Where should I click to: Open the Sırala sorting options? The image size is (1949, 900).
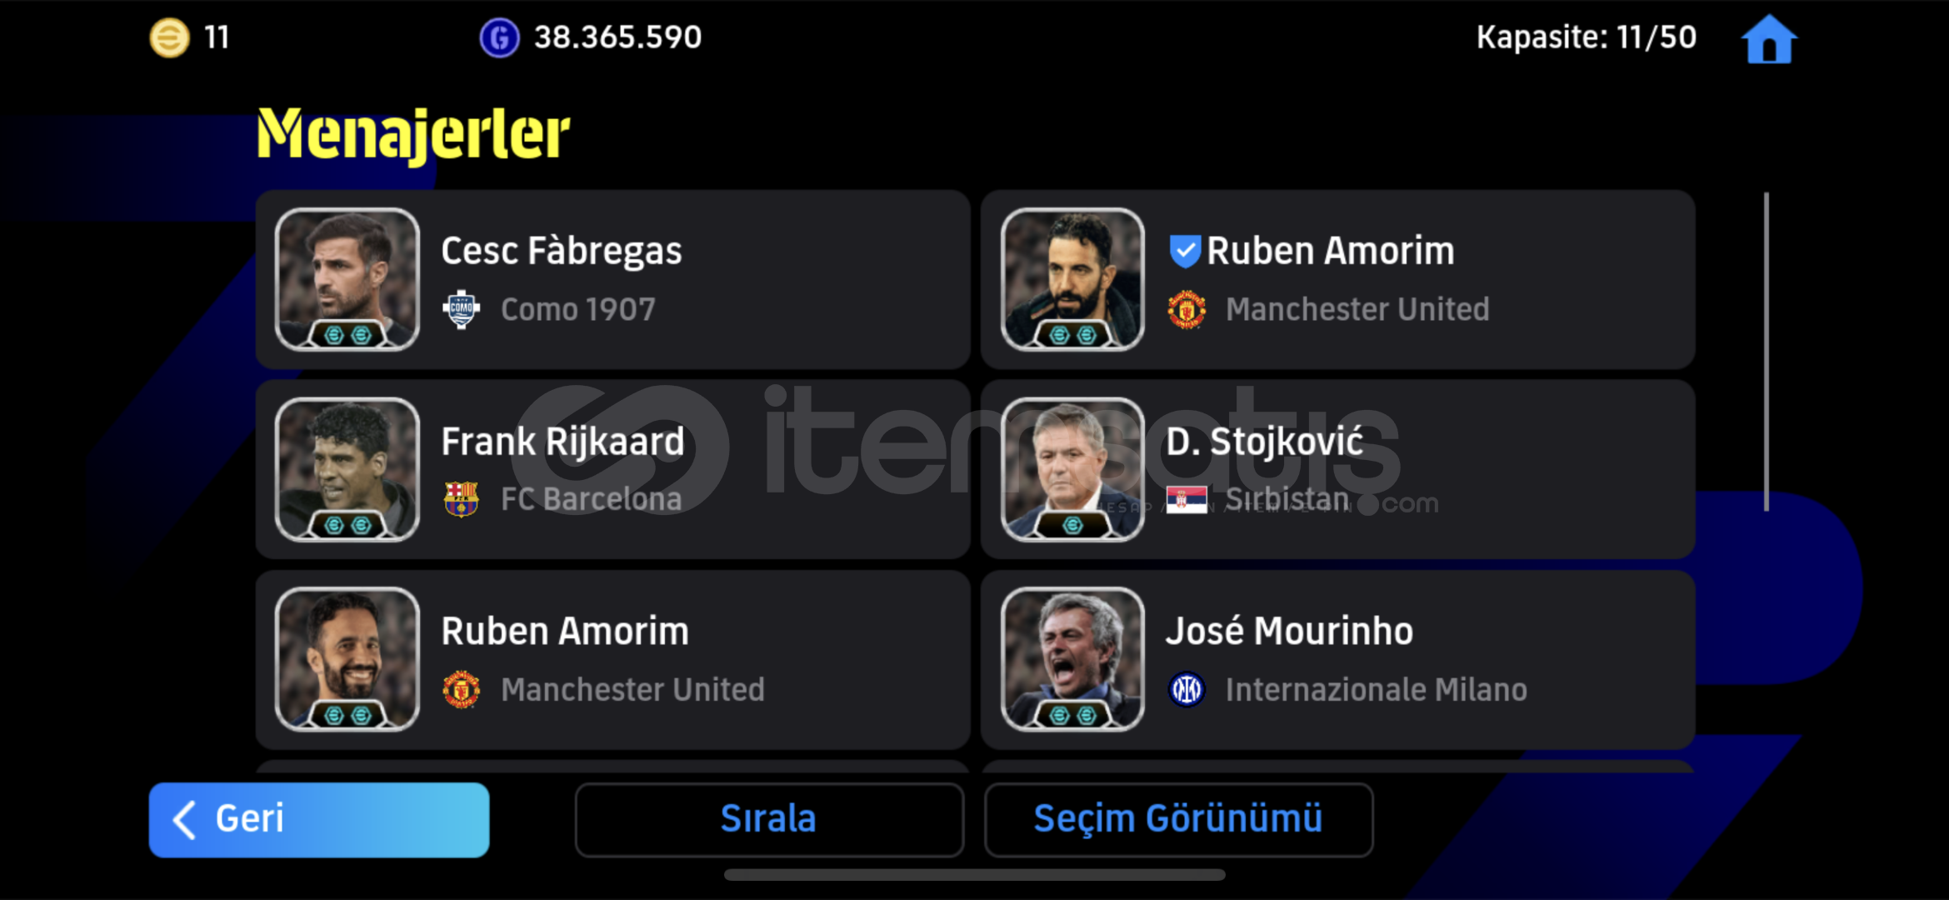tap(769, 819)
